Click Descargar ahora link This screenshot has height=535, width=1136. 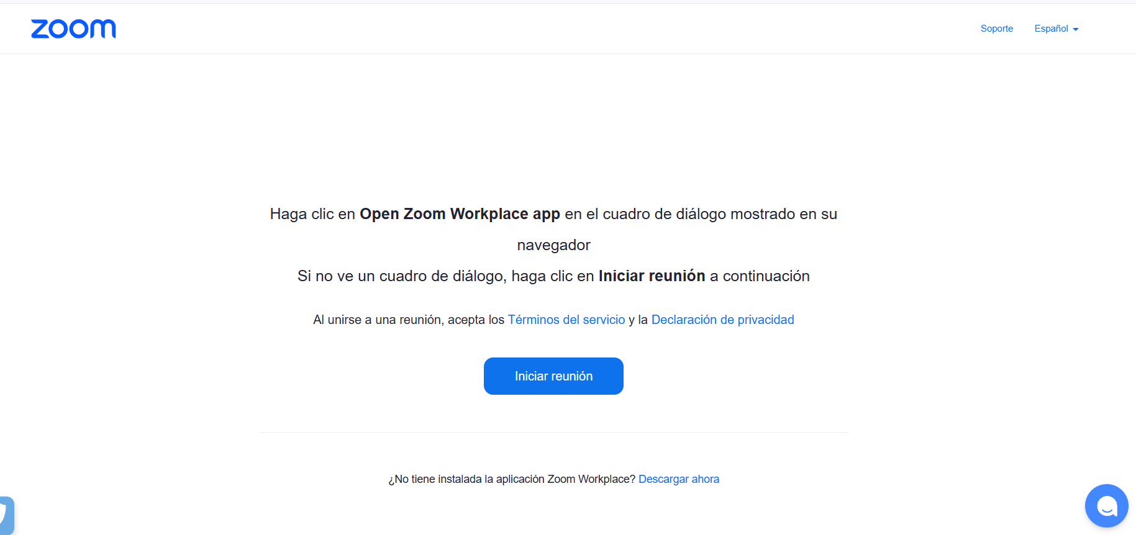(x=679, y=479)
